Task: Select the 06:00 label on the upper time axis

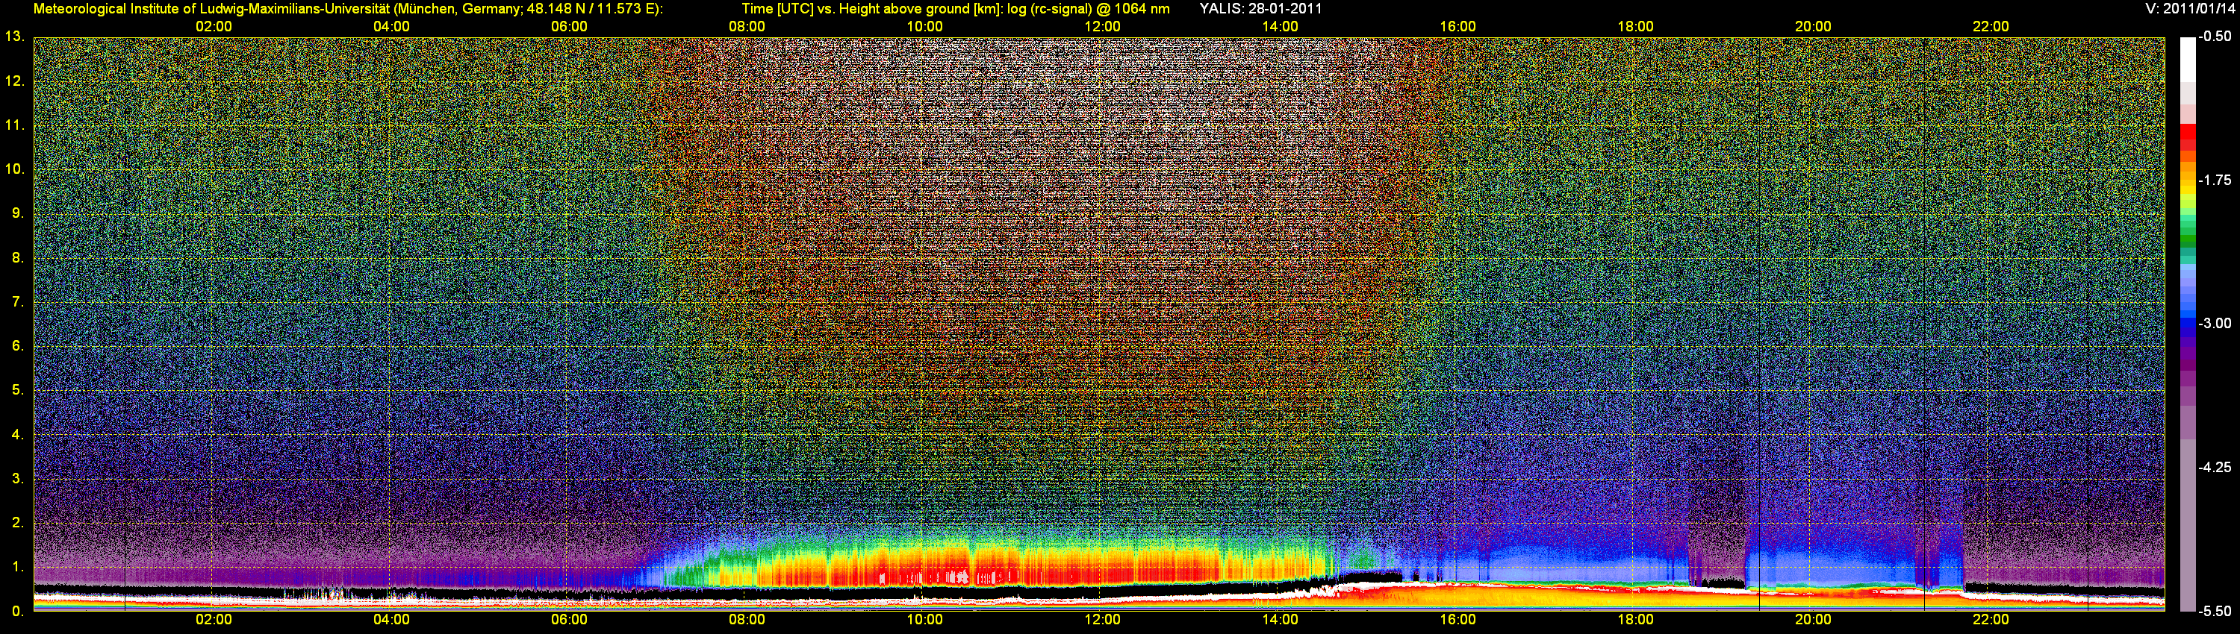Action: 570,27
